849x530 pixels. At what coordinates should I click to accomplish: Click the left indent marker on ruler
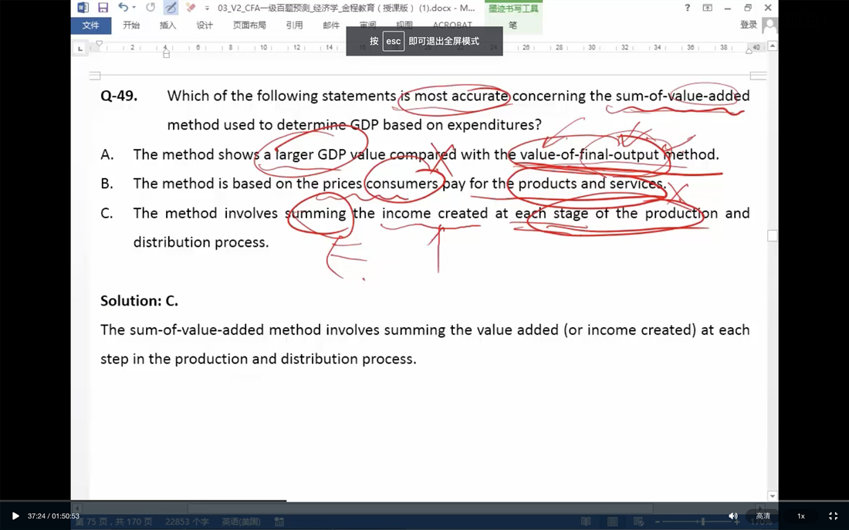[166, 52]
